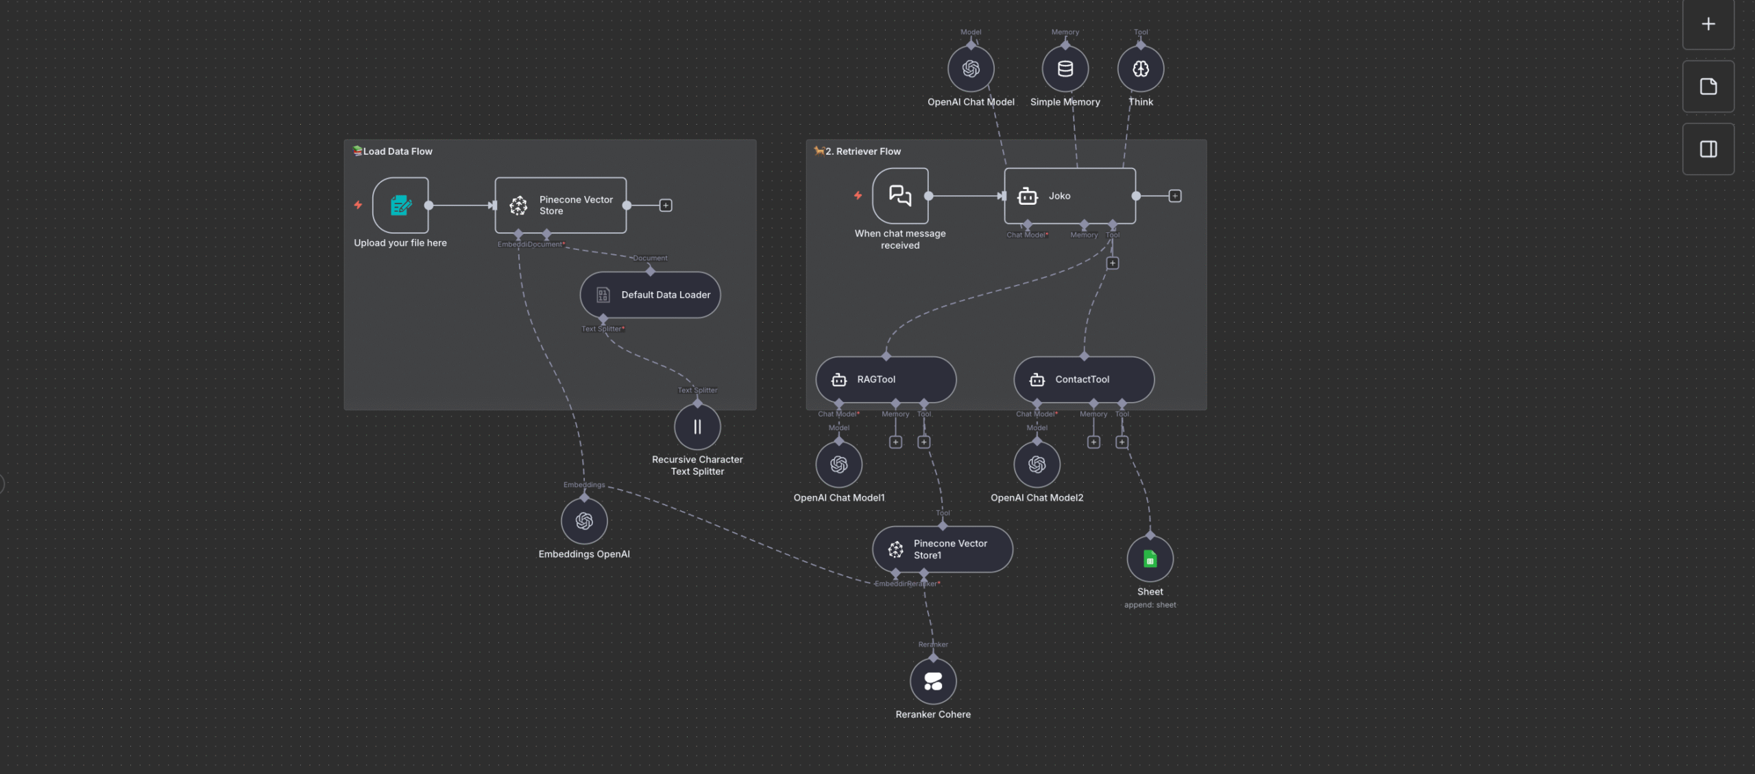Open the ContactTool agent node
1755x774 pixels.
(x=1083, y=379)
